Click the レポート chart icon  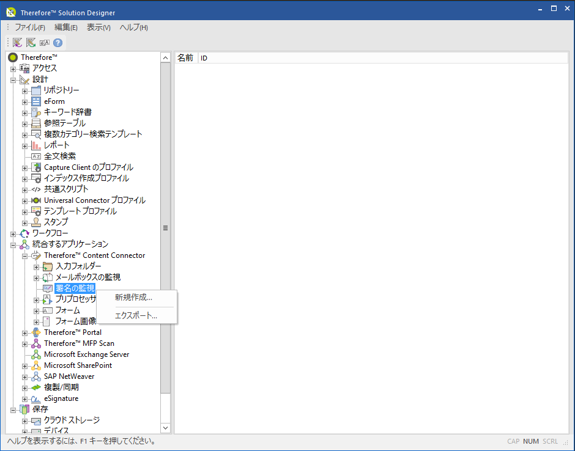click(36, 145)
